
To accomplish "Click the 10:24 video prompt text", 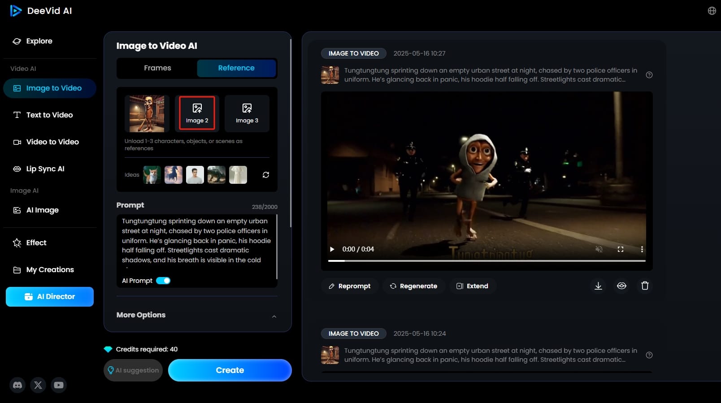I will click(491, 355).
